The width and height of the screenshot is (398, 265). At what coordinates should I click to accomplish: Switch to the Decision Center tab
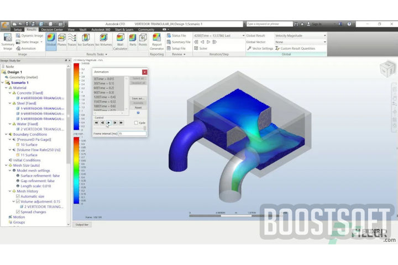point(52,30)
